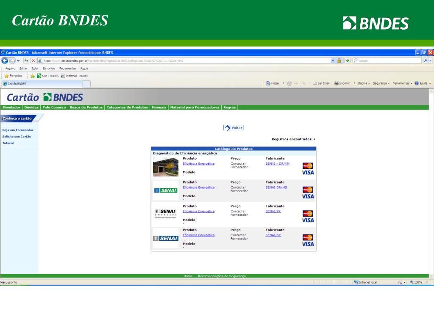Image resolution: width=434 pixels, height=325 pixels.
Task: Open the Dúvidas nav item
Action: pos(31,107)
